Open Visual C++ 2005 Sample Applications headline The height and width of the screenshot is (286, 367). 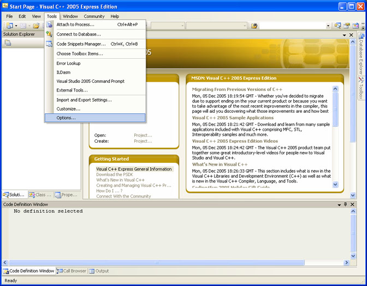coord(233,118)
